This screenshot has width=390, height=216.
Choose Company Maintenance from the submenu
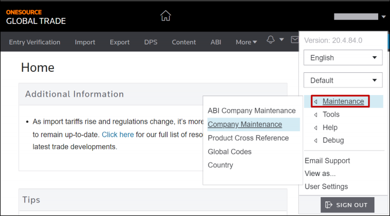click(245, 124)
